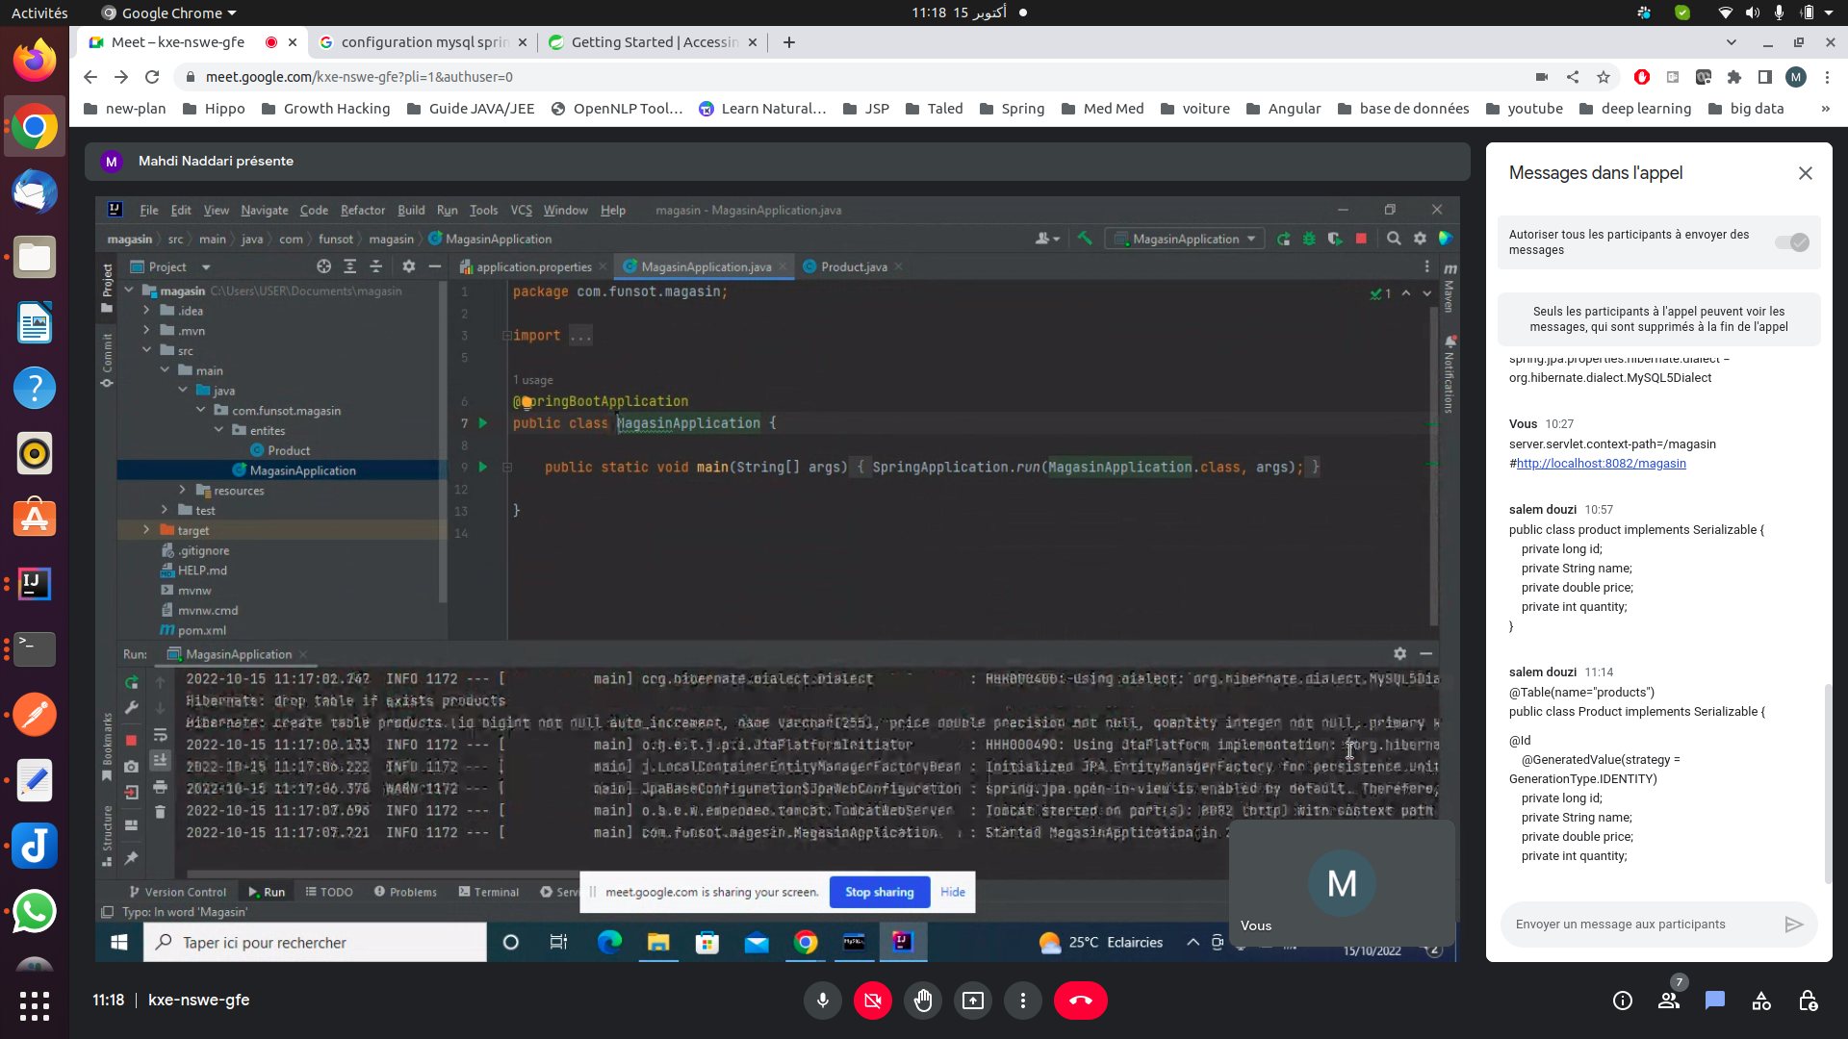Click the address bar URL
The width and height of the screenshot is (1848, 1039).
pyautogui.click(x=359, y=77)
